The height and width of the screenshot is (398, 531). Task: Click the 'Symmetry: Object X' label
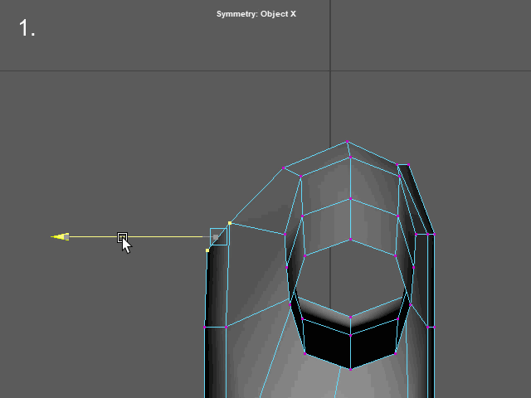pyautogui.click(x=256, y=14)
